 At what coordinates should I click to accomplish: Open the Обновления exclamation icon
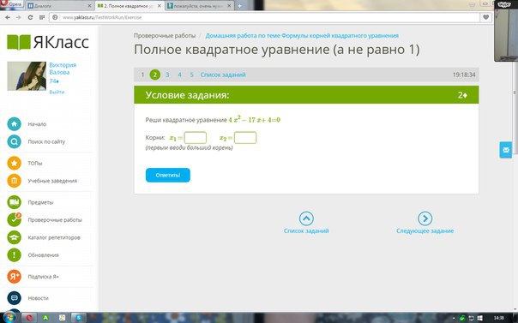[x=15, y=255]
